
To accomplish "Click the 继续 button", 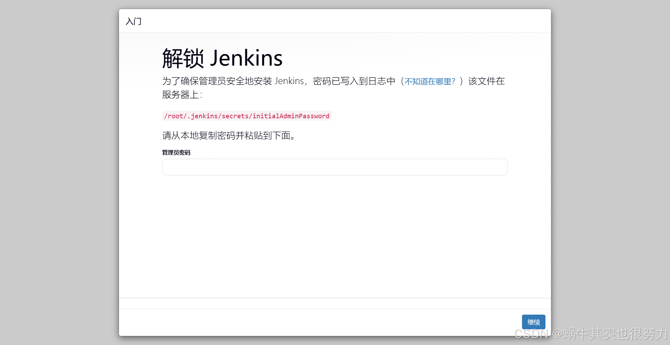I will pos(533,322).
